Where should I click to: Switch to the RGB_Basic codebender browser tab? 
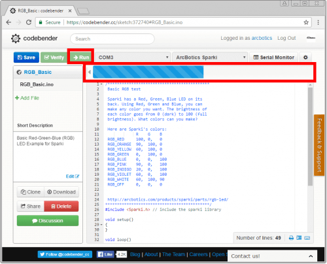tap(41, 10)
